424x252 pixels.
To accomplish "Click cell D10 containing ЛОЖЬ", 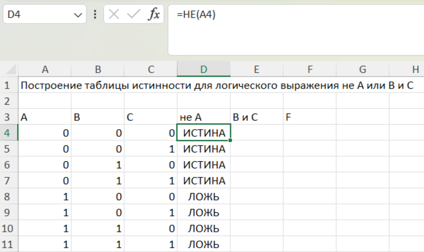I will pos(204,229).
